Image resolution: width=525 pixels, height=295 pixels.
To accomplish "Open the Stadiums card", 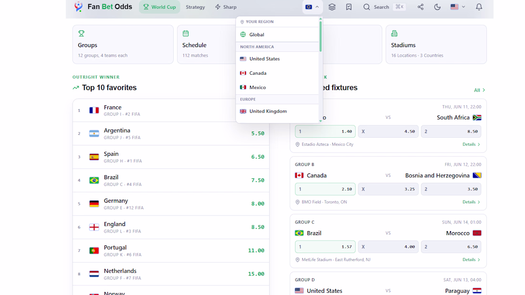I will click(436, 44).
